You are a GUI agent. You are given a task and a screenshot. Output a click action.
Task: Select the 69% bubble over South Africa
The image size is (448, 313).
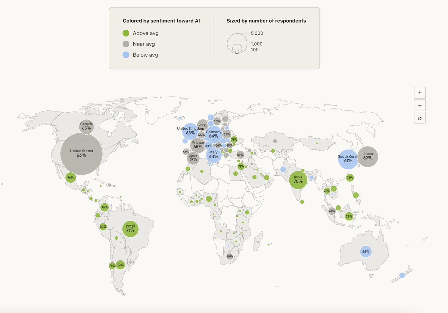click(229, 256)
